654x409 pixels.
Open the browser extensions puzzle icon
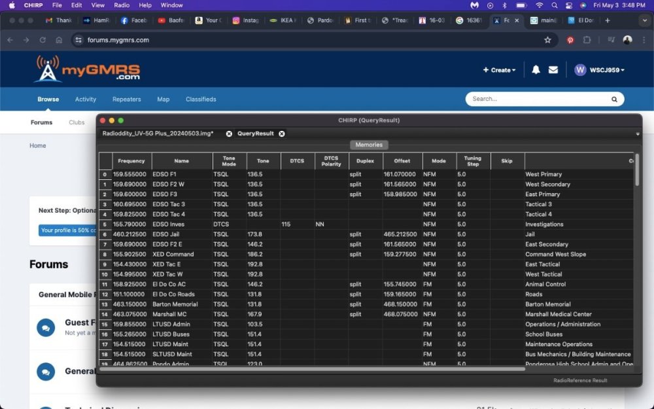point(587,40)
